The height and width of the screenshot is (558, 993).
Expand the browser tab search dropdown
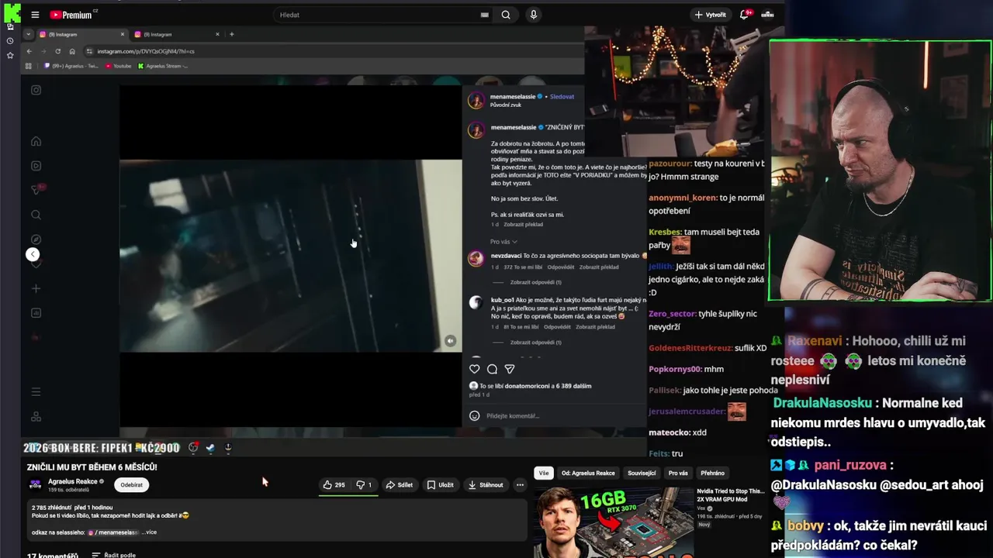click(29, 34)
